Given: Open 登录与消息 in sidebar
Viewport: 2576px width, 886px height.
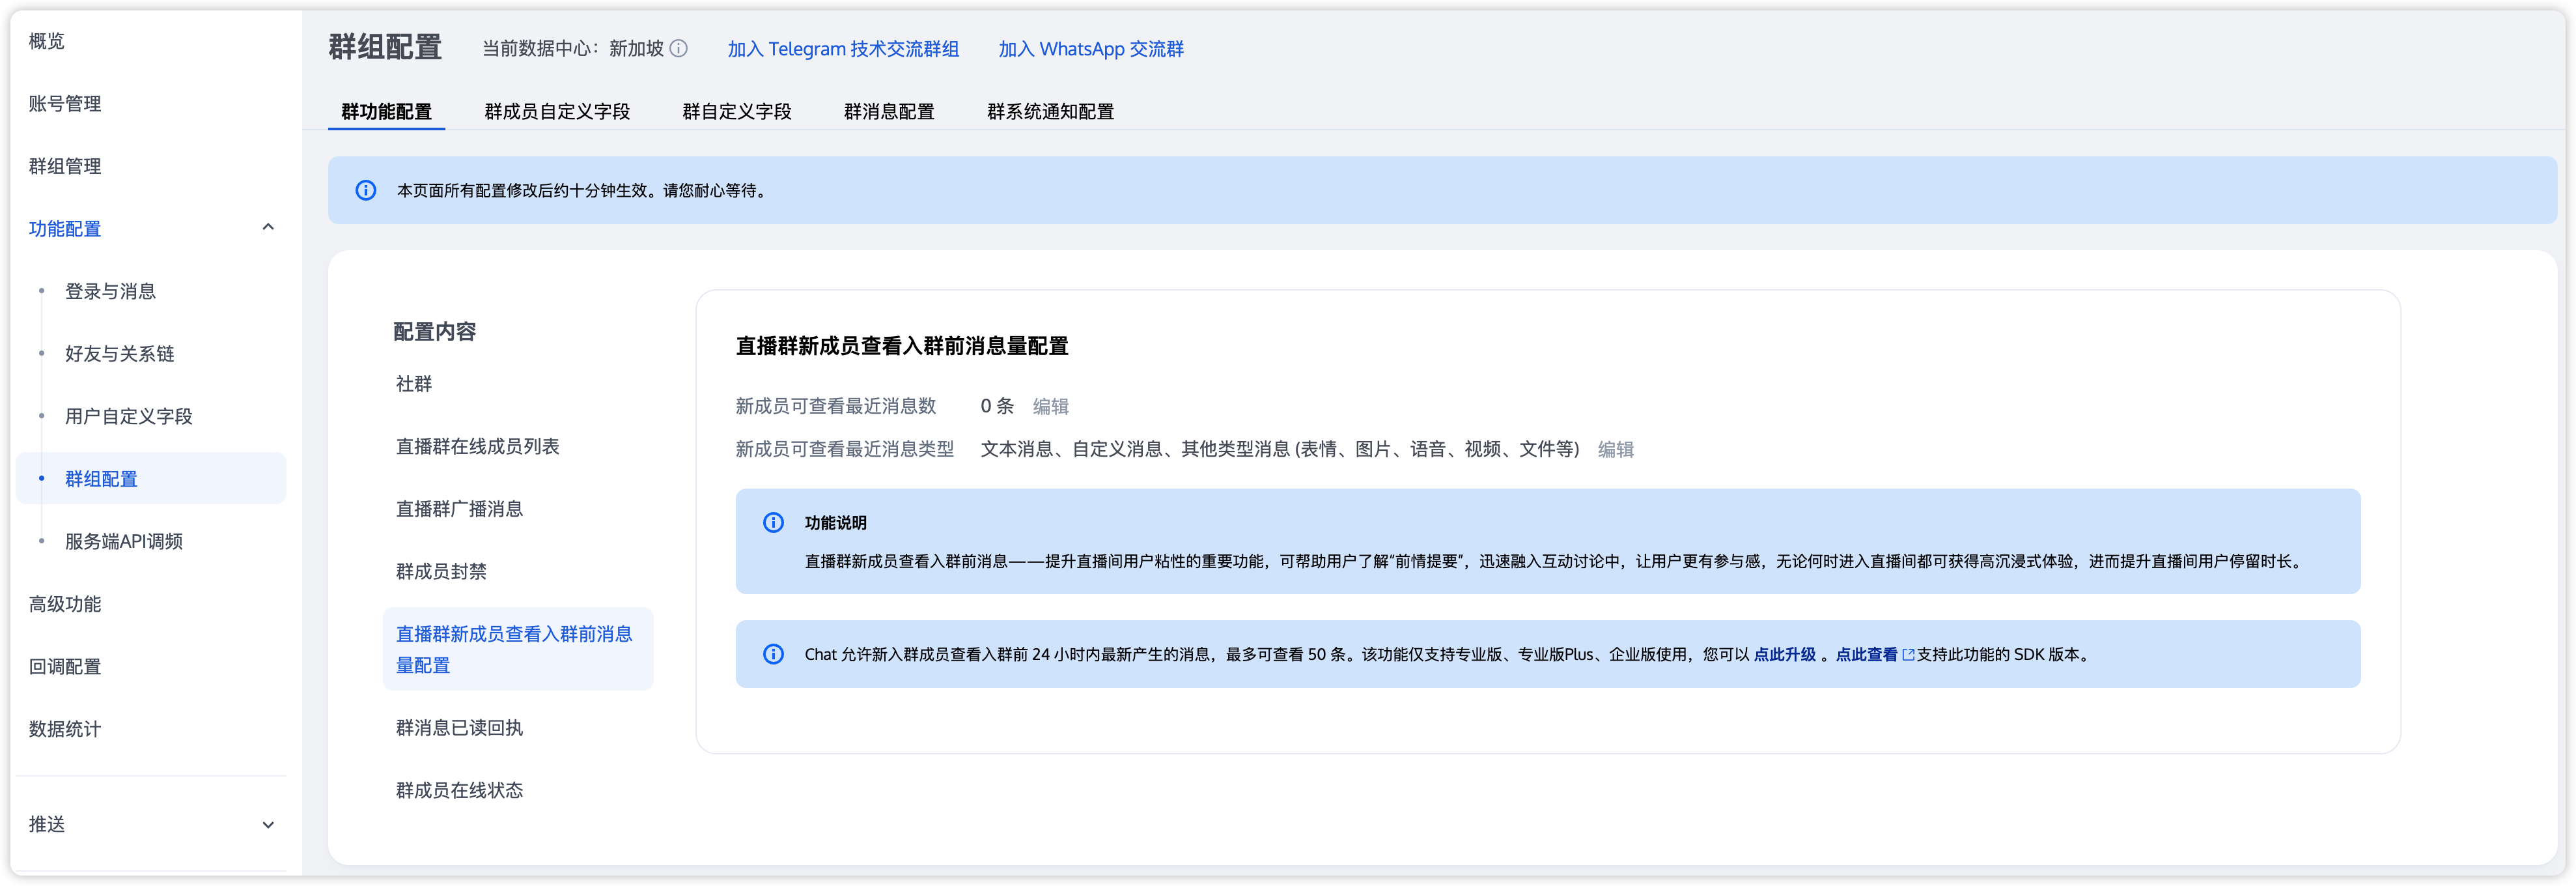Looking at the screenshot, I should point(111,291).
